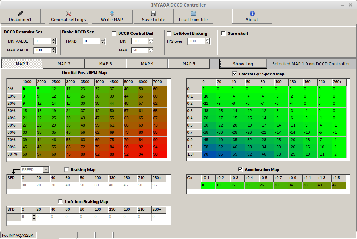Enable the DCCD Control Dial checkbox
The height and width of the screenshot is (239, 357).
pos(114,33)
